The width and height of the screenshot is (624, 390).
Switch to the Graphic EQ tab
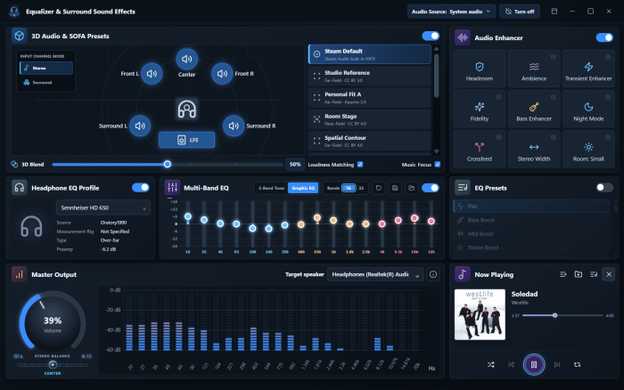click(303, 188)
